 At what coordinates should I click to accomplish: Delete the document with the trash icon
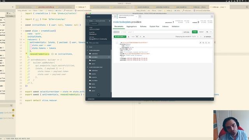click(209, 42)
